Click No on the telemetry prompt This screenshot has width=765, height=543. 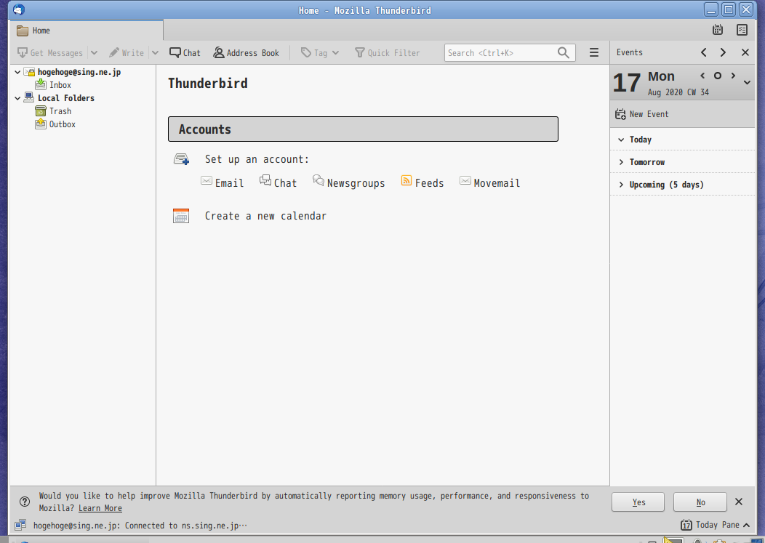[x=700, y=502]
